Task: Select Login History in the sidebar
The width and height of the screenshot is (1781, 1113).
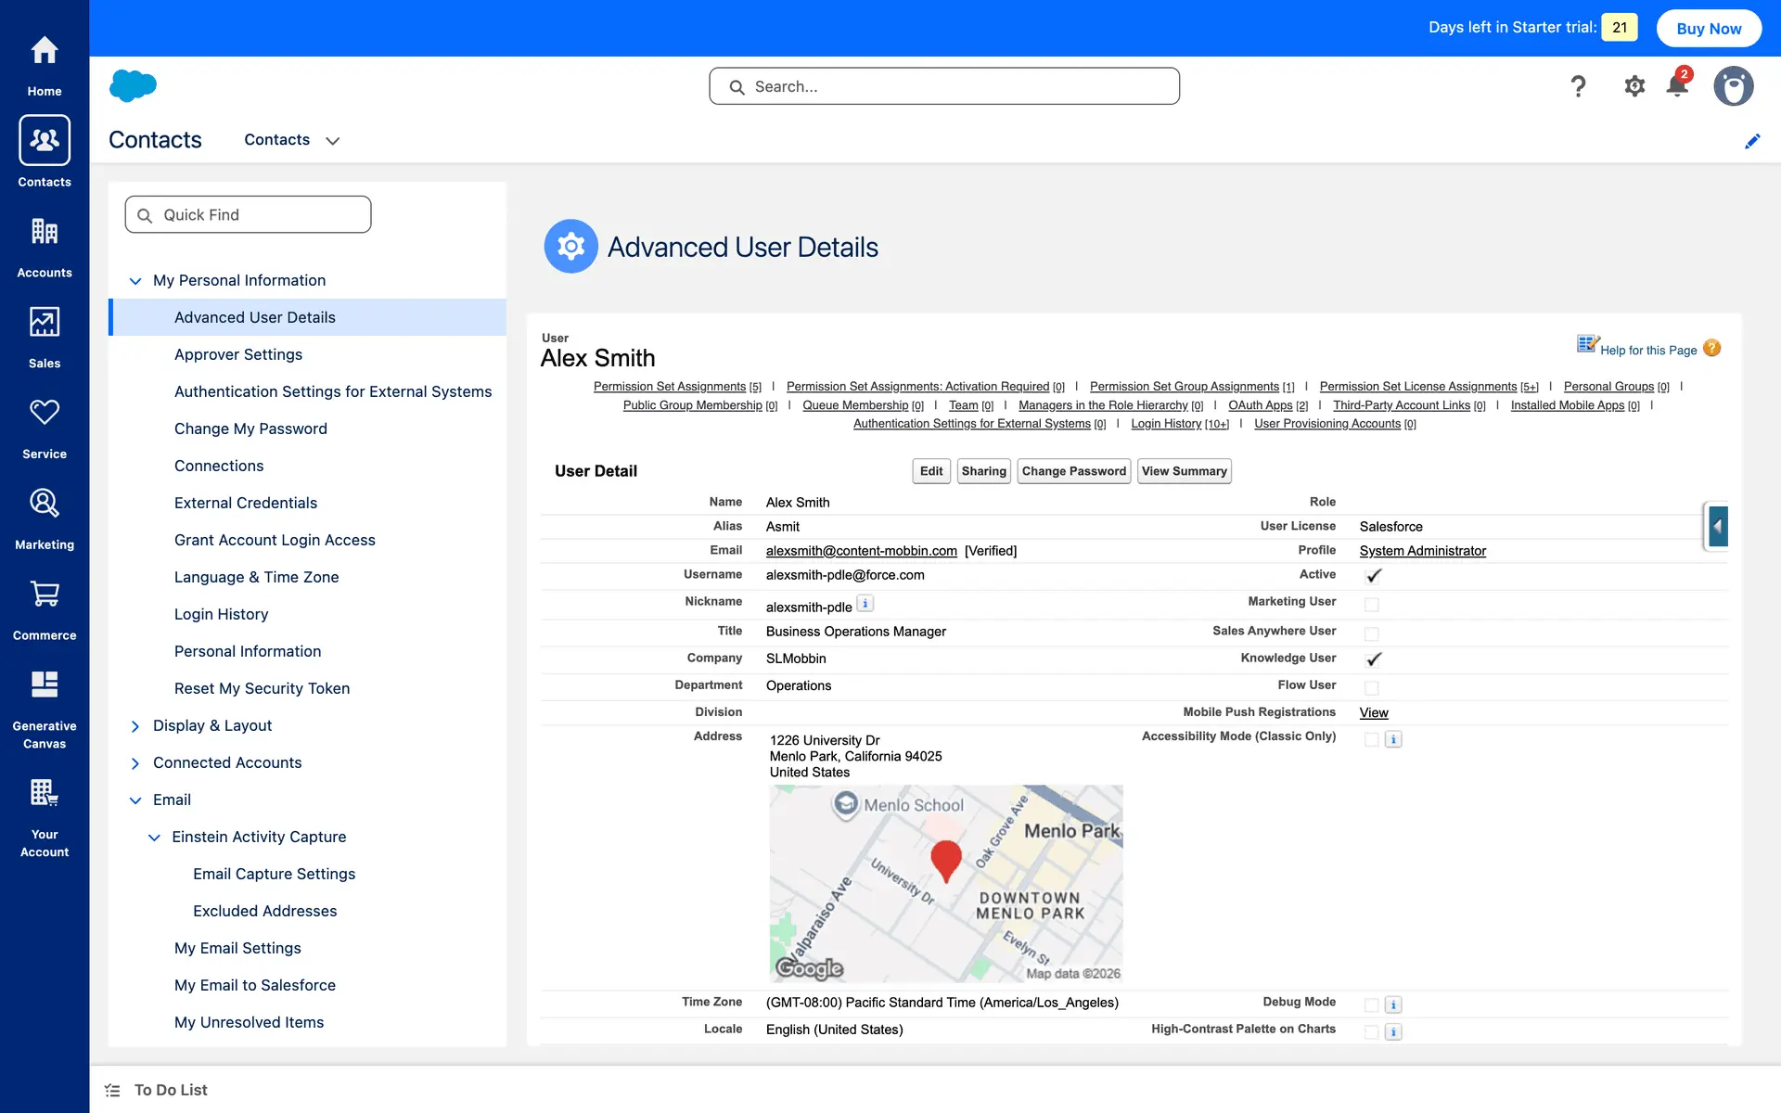Action: [x=221, y=614]
